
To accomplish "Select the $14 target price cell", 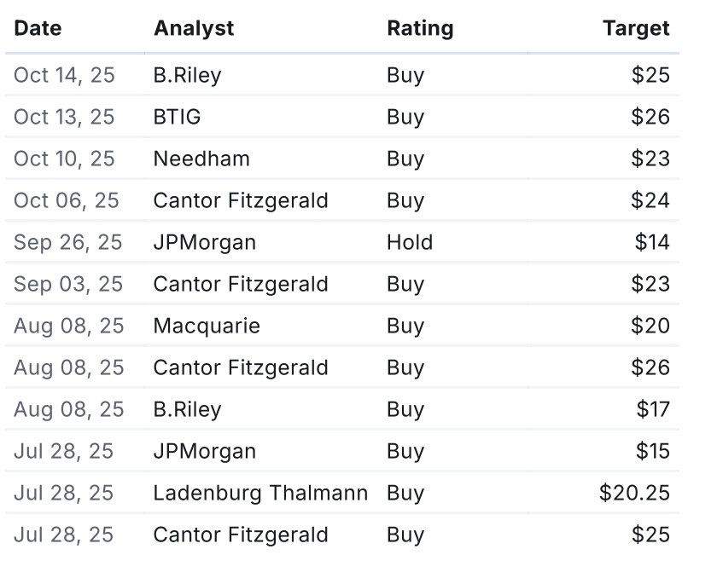I will (x=652, y=242).
